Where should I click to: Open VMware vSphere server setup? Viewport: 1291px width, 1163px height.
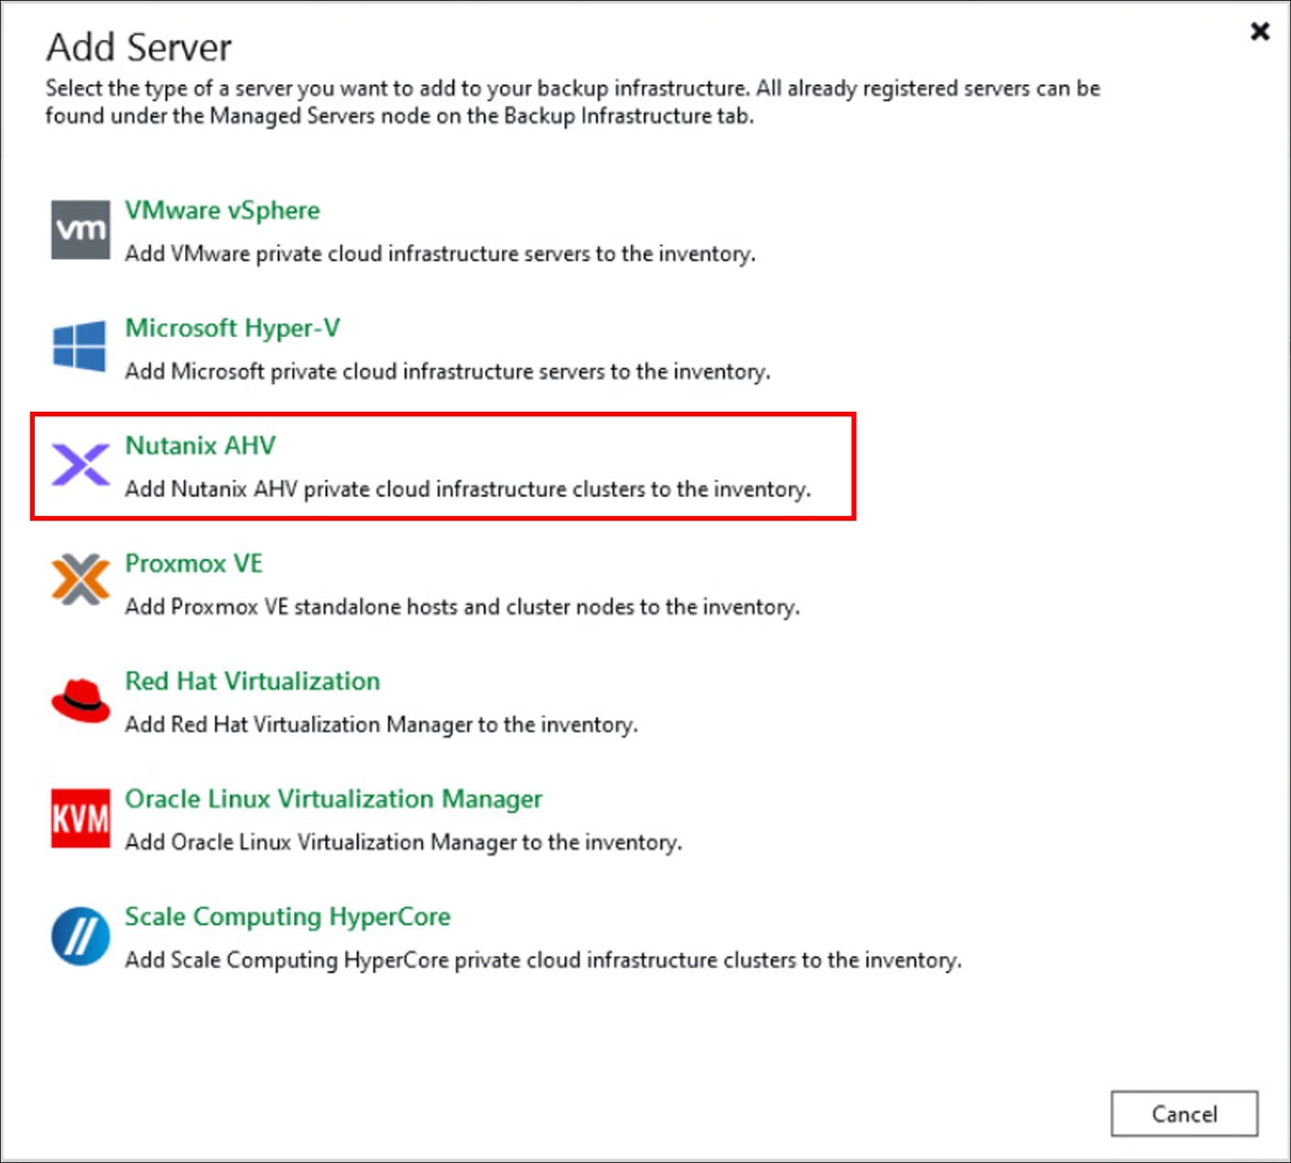(222, 210)
